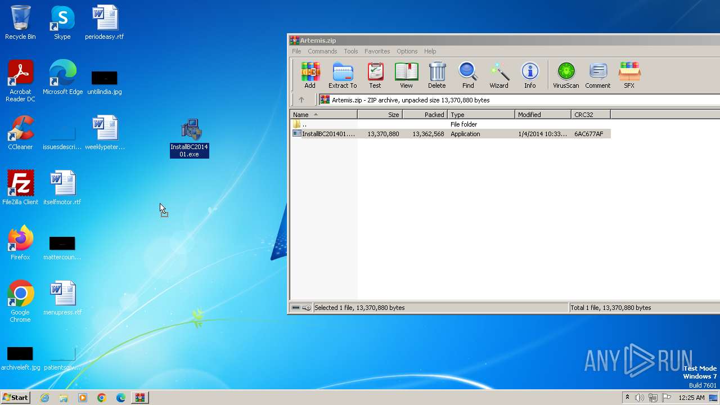
Task: Run VirusScan on the archive
Action: coord(566,75)
